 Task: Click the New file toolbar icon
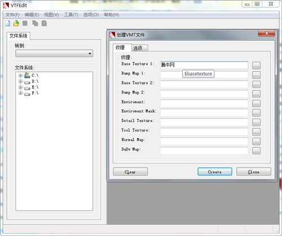(8, 23)
